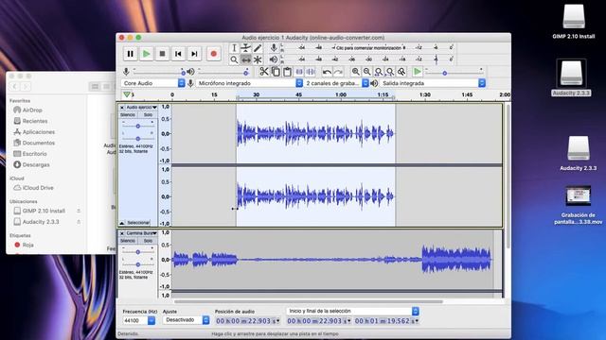Click the Play-at-speed green button
The image size is (606, 340).
tap(417, 72)
